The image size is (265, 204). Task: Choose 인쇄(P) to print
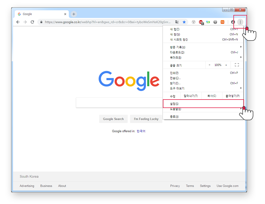tap(203, 73)
